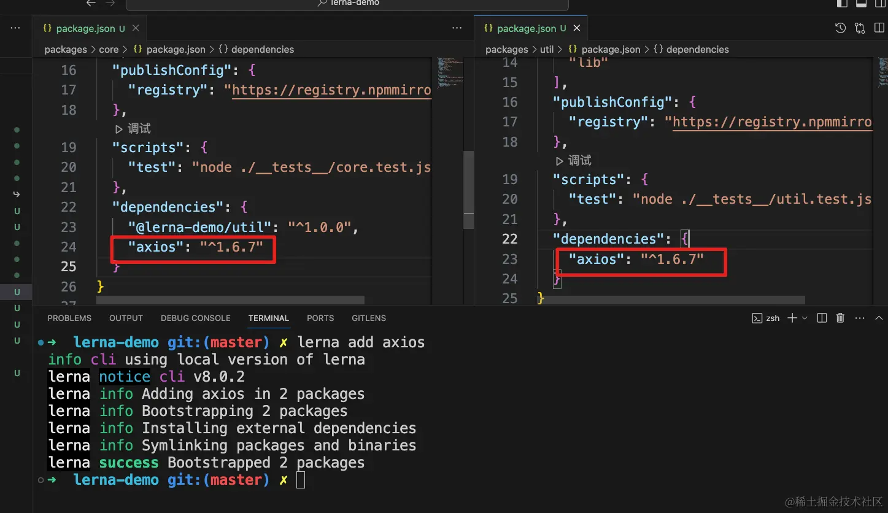Click line number 24 in core package.json
Image resolution: width=888 pixels, height=513 pixels.
pos(69,247)
